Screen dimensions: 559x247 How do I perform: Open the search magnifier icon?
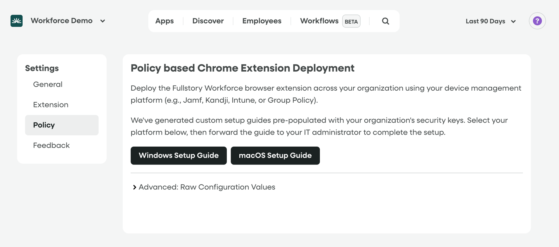point(385,21)
